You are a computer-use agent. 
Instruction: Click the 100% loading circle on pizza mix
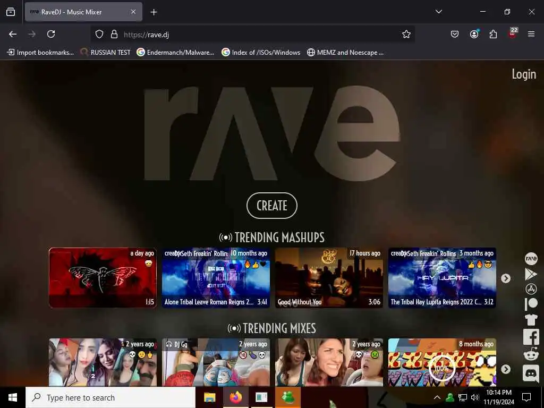441,368
